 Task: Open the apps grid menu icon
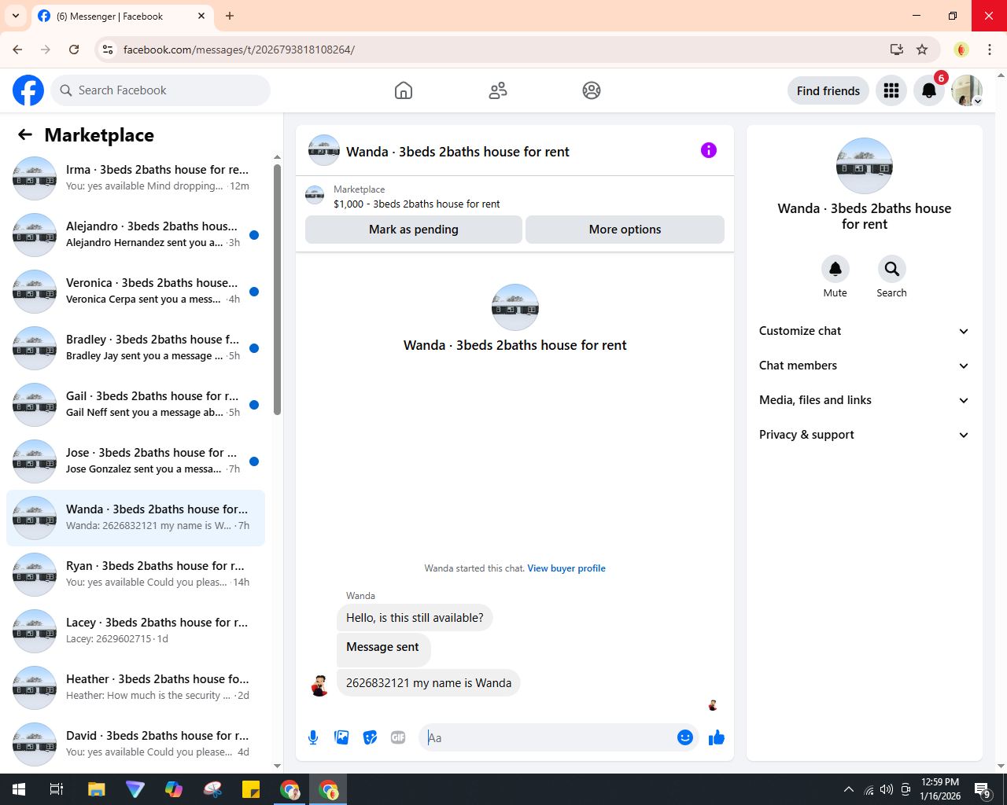[x=891, y=90]
